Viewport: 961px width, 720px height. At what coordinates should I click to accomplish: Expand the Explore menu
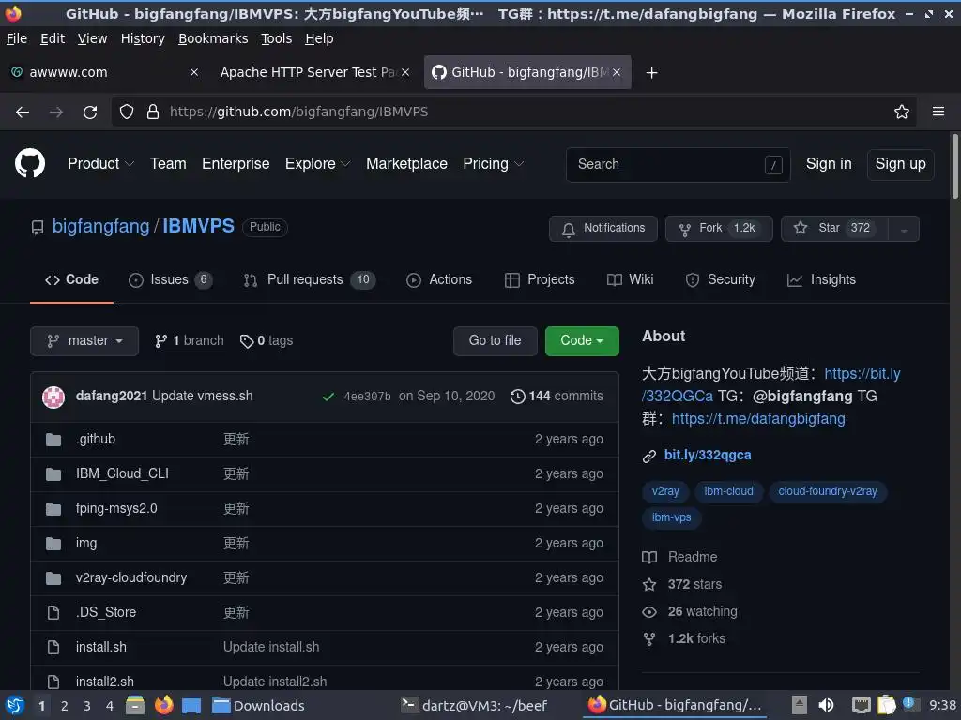[x=317, y=163]
